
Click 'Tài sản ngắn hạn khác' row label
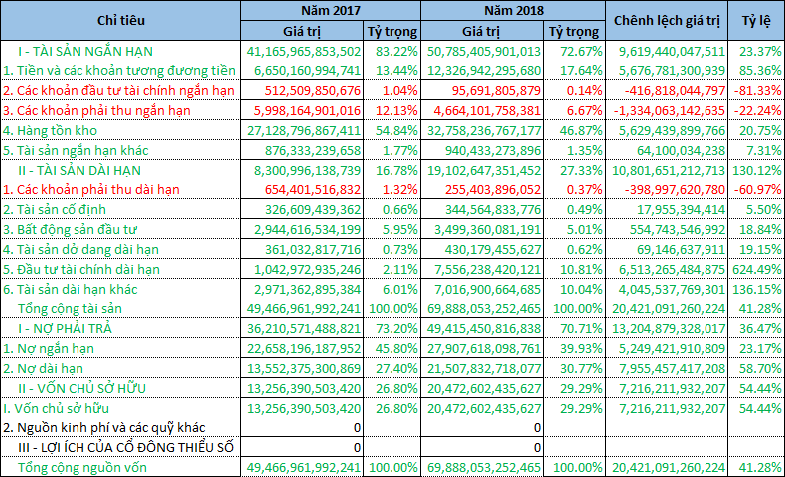[x=76, y=151]
